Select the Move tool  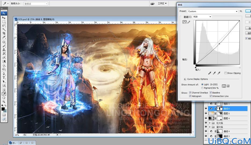(4, 18)
